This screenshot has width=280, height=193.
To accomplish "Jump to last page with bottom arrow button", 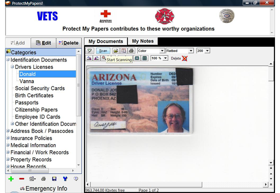I will [271, 184].
